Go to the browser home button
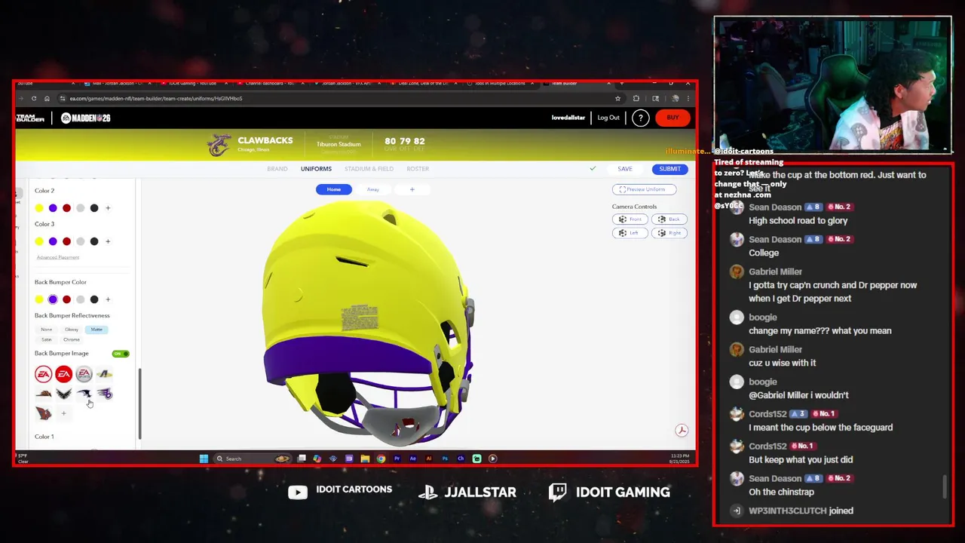 (47, 98)
